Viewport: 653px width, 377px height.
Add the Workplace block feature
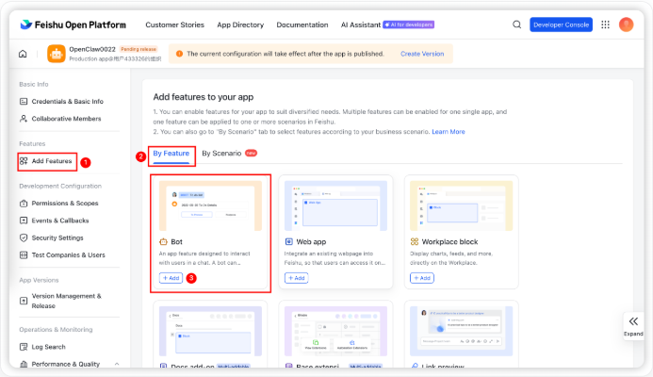[x=422, y=278]
